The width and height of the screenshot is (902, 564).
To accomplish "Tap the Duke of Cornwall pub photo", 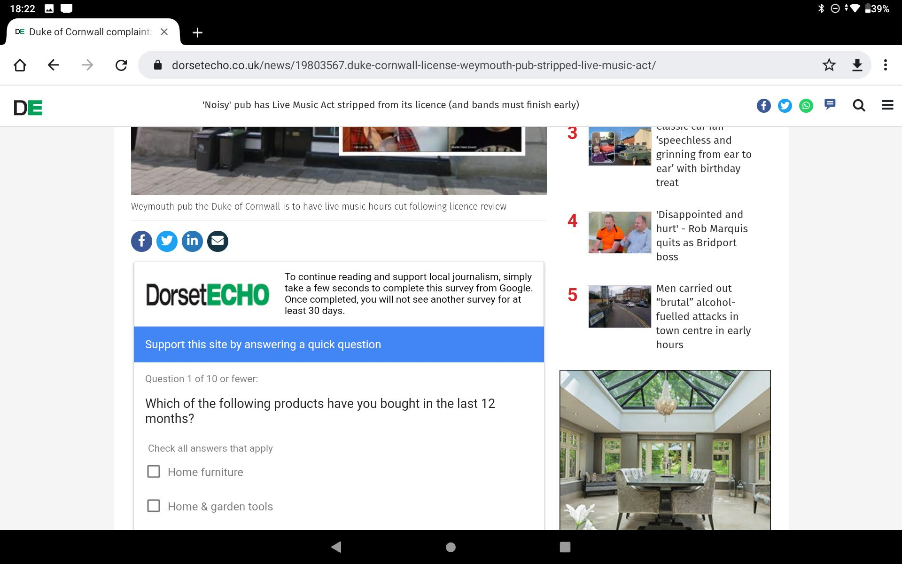I will pos(339,161).
